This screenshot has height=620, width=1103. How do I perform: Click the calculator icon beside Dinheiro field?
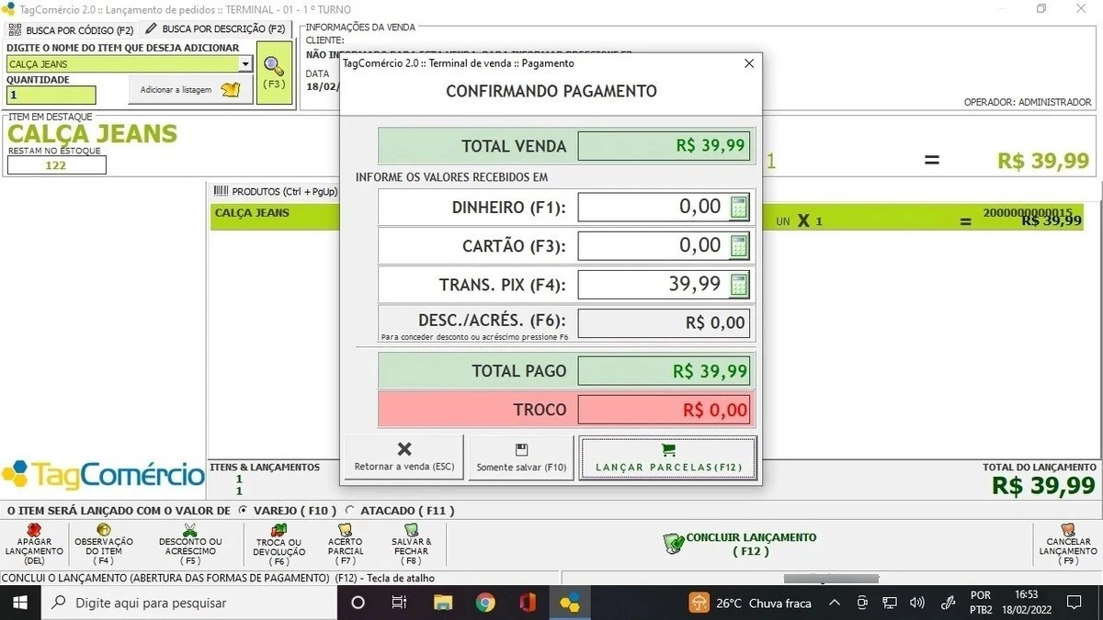point(739,208)
